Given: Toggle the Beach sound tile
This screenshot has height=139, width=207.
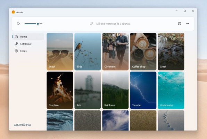Looking at the screenshot, I should 60,52.
